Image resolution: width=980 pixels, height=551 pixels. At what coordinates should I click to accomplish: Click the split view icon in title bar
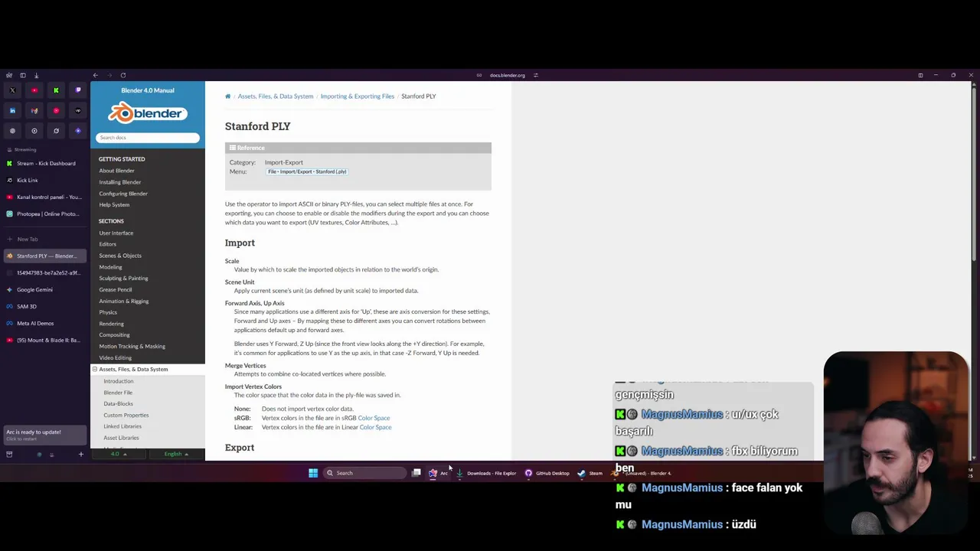tap(920, 75)
